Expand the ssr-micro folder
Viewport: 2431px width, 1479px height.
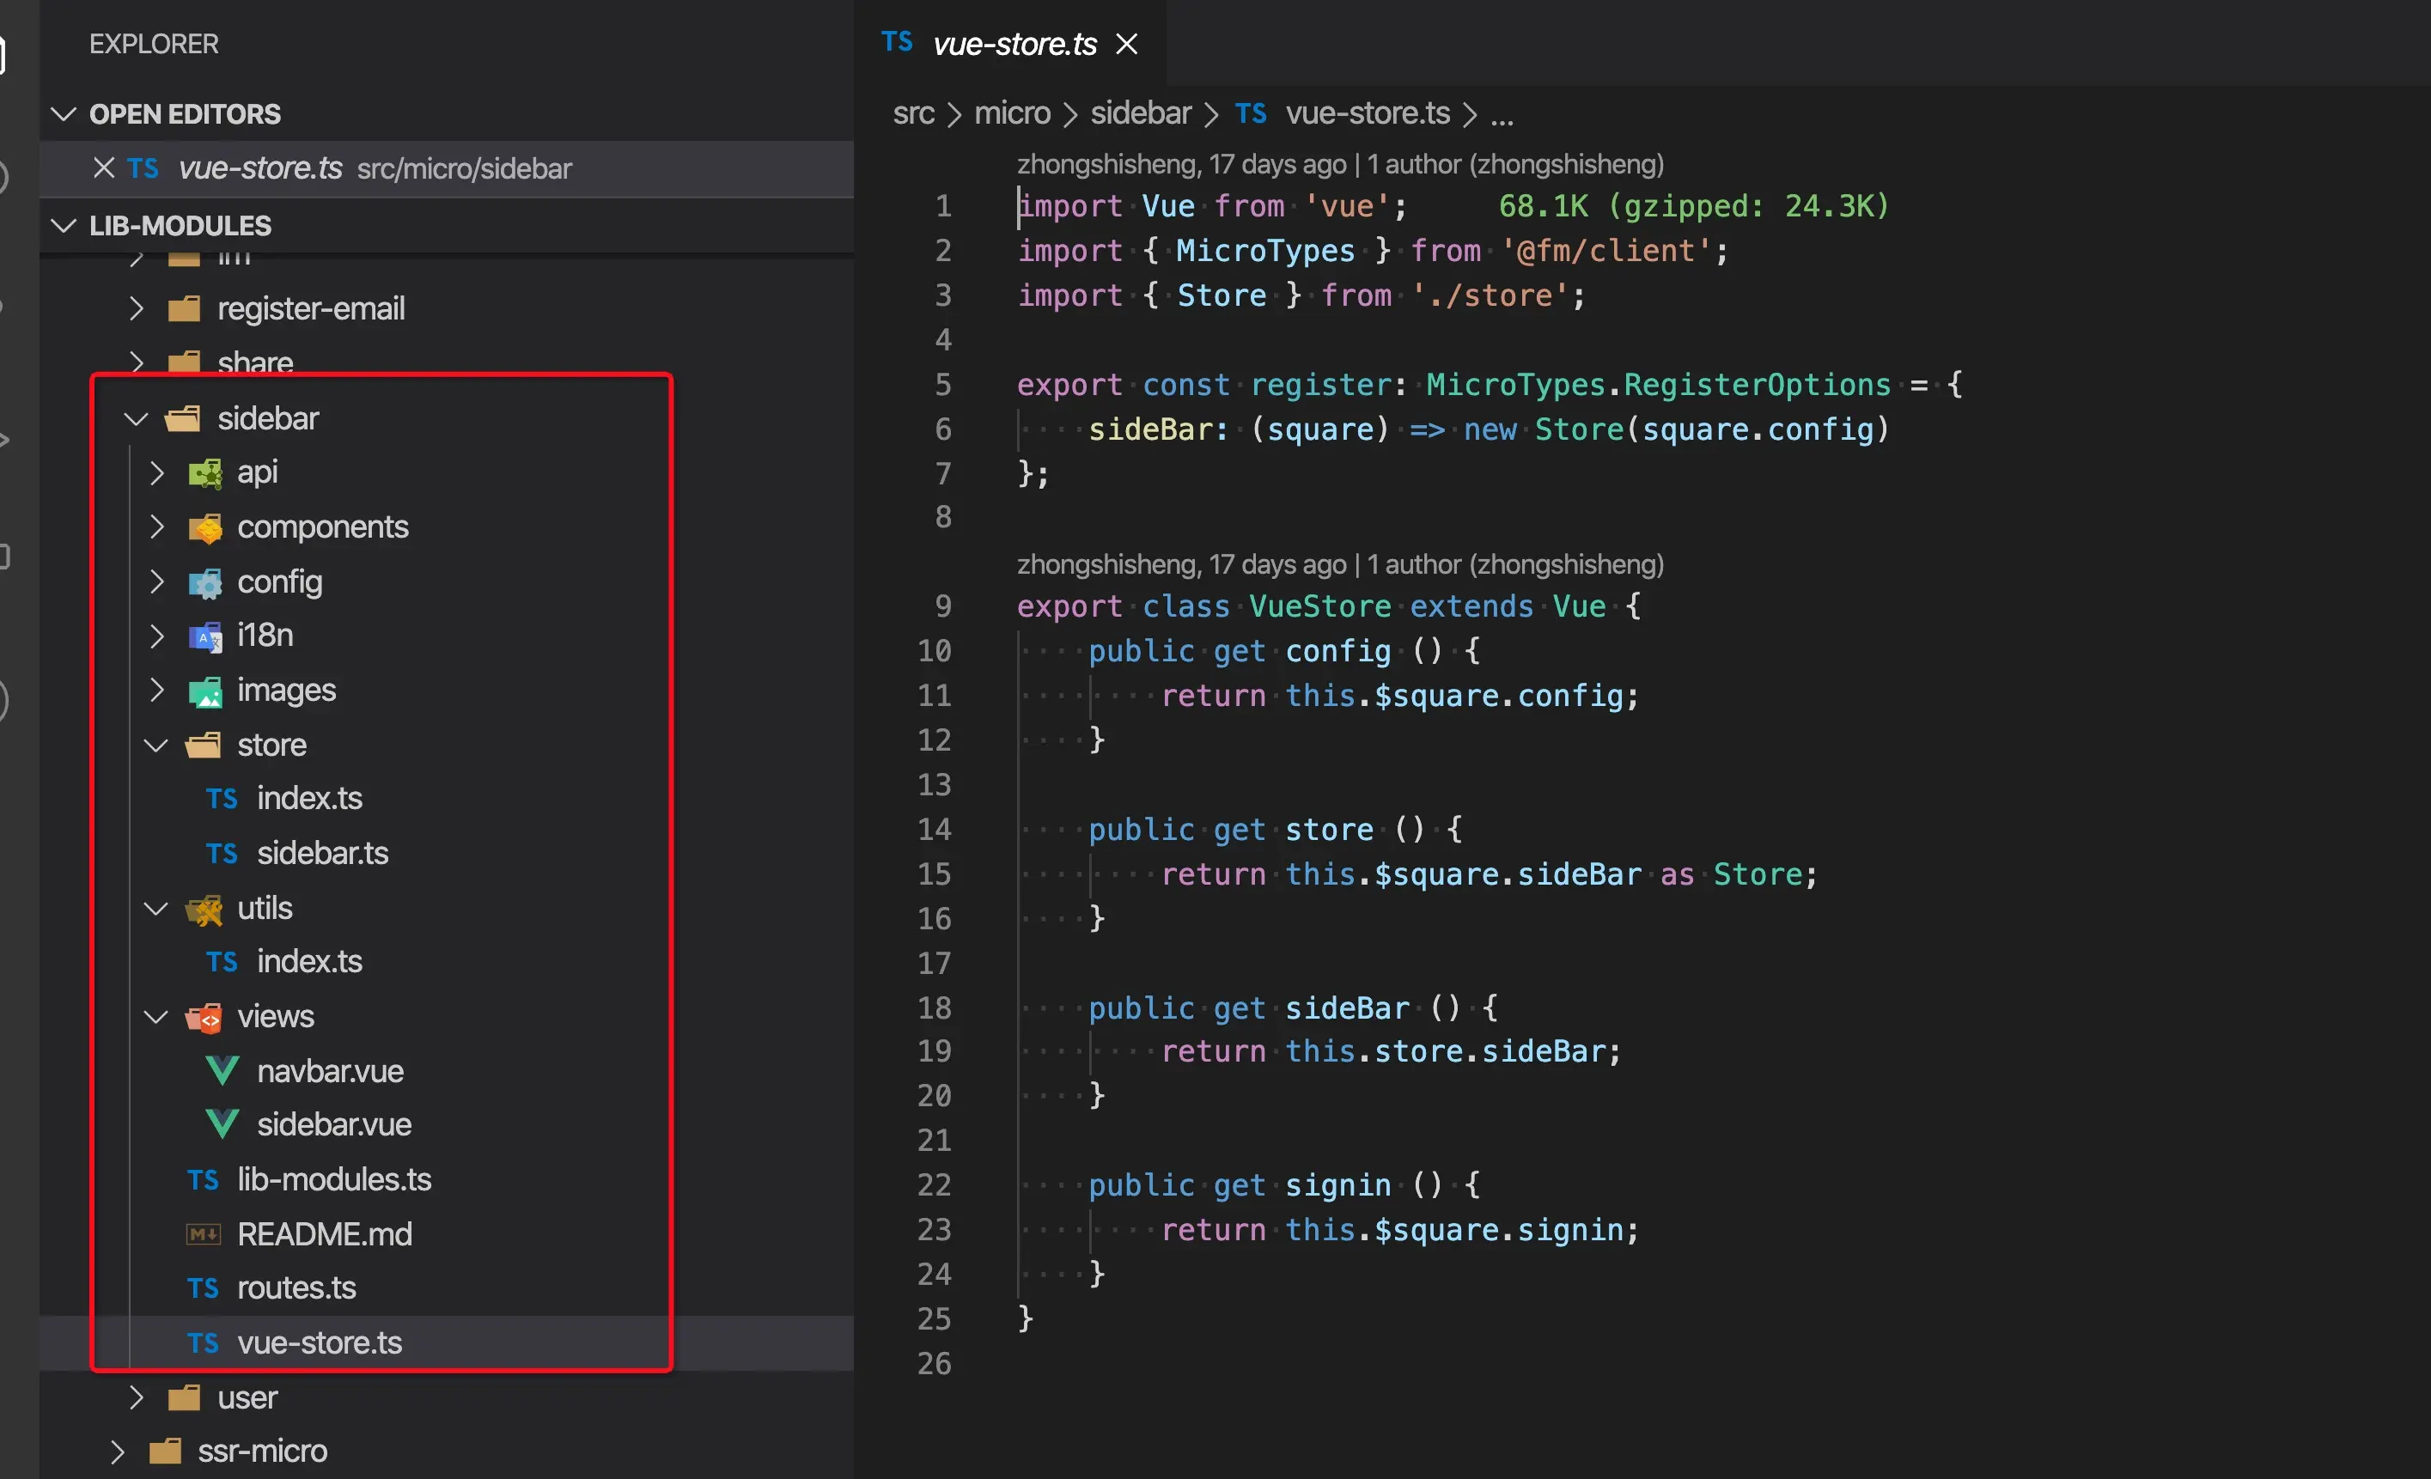pos(117,1452)
